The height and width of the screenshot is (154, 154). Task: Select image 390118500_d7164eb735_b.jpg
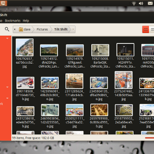[25, 83]
